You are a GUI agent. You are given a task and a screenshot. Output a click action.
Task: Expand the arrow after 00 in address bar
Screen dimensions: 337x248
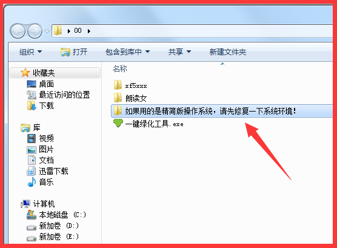(x=89, y=31)
